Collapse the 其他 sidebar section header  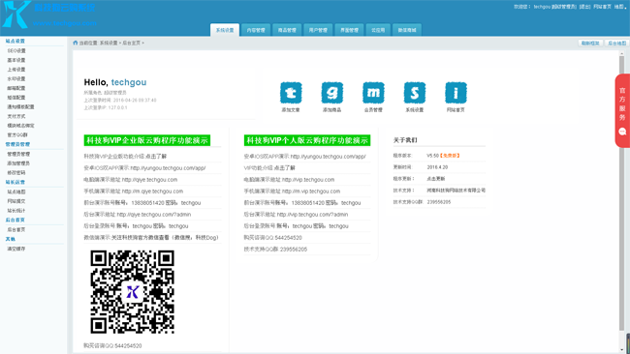coord(11,239)
